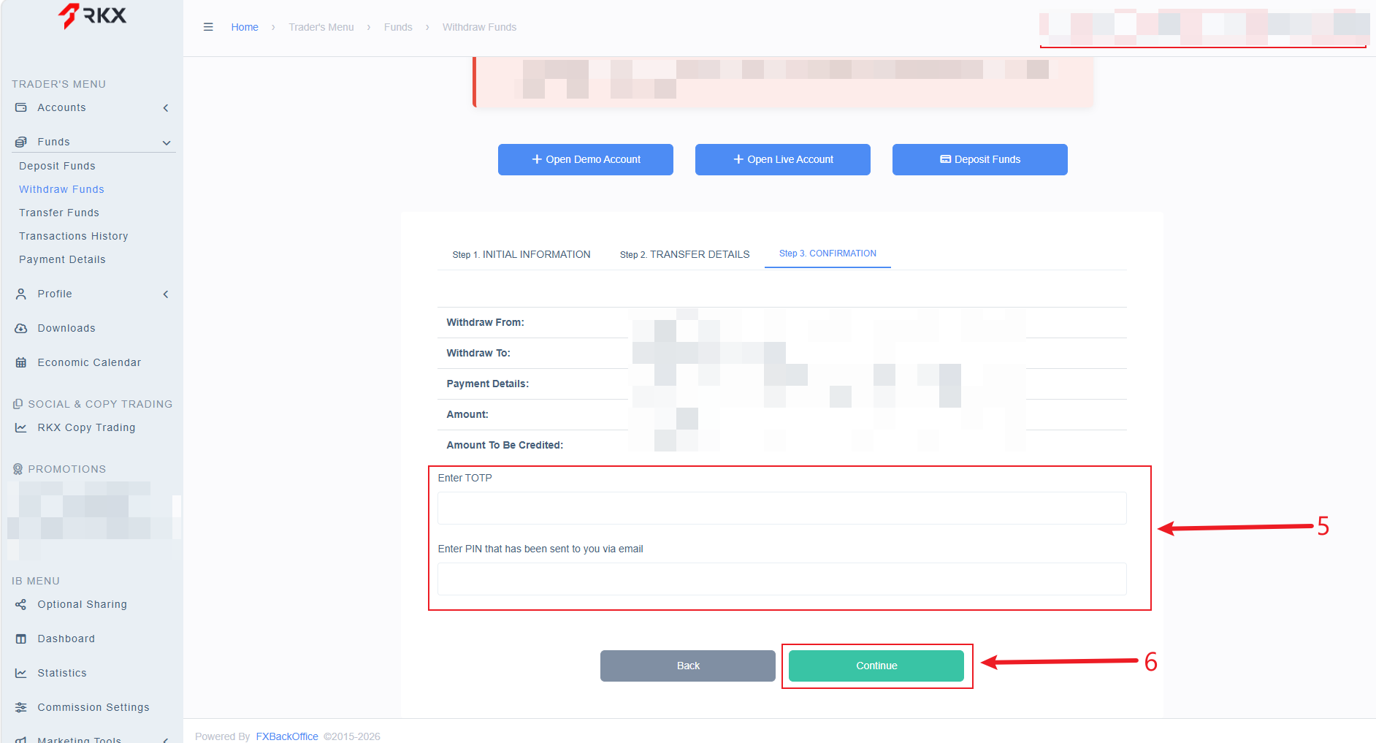
Task: Click the RKX Copy Trading chart icon
Action: click(x=21, y=427)
